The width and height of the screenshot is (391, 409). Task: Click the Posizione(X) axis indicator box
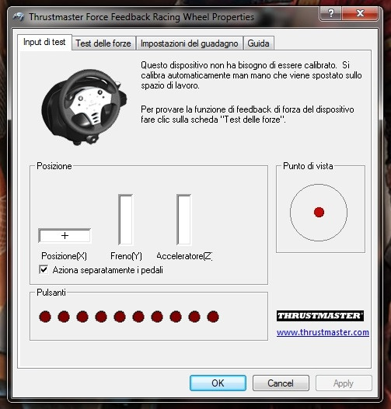[65, 235]
